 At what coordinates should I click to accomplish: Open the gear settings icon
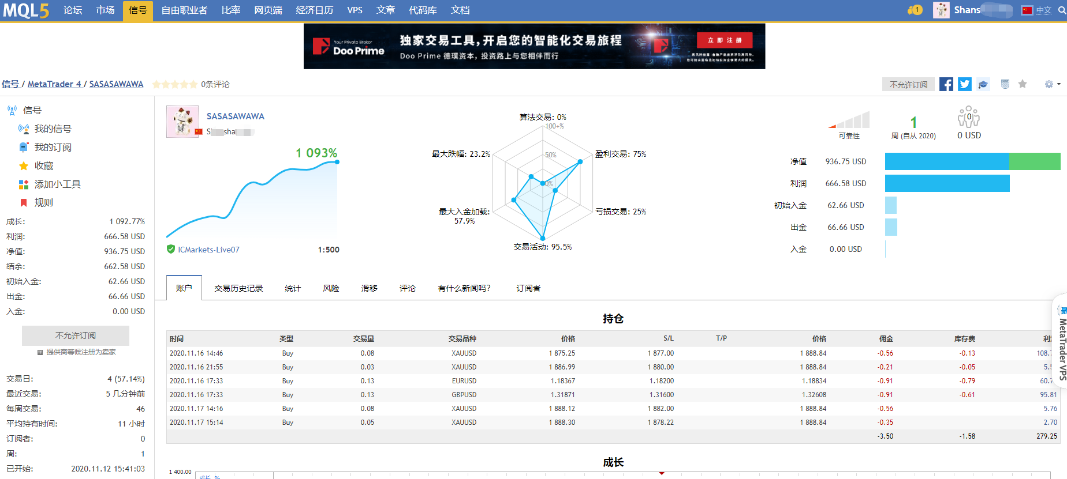point(1049,84)
